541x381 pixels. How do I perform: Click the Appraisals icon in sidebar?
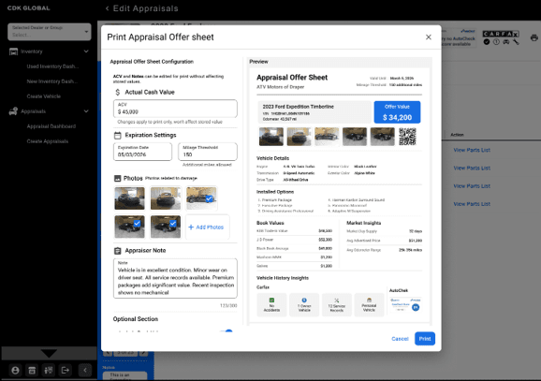pos(13,111)
